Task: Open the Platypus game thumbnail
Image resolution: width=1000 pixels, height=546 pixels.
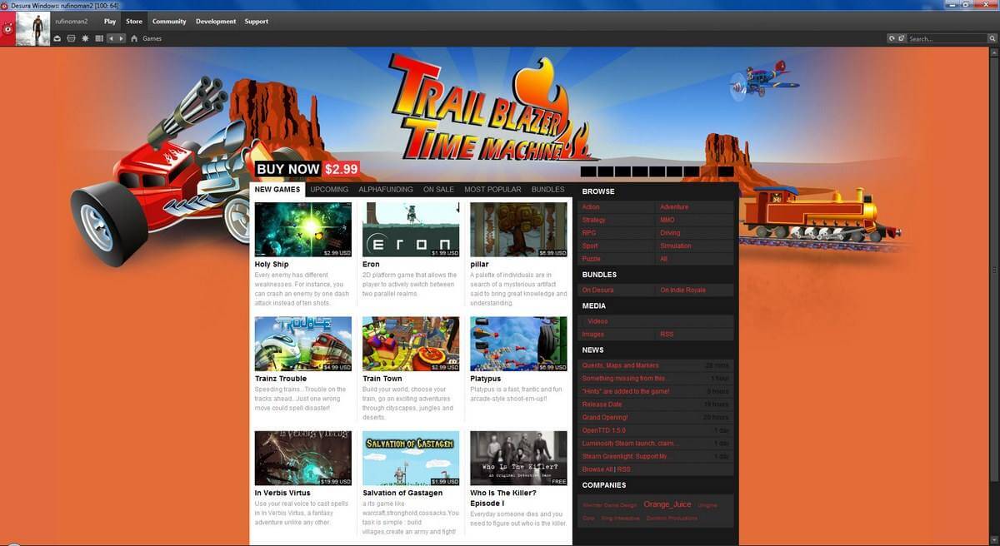Action: 518,344
